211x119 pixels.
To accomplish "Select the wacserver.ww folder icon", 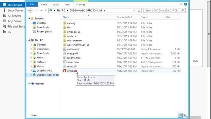I will 65,40.
